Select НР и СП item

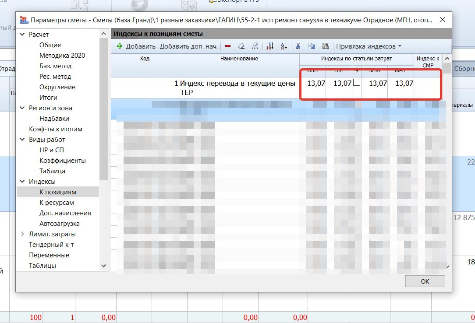[52, 150]
